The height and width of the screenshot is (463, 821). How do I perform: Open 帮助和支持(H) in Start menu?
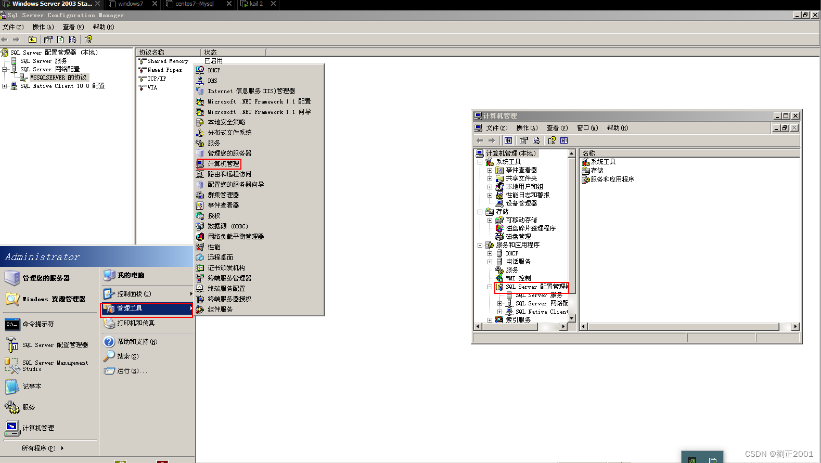147,342
